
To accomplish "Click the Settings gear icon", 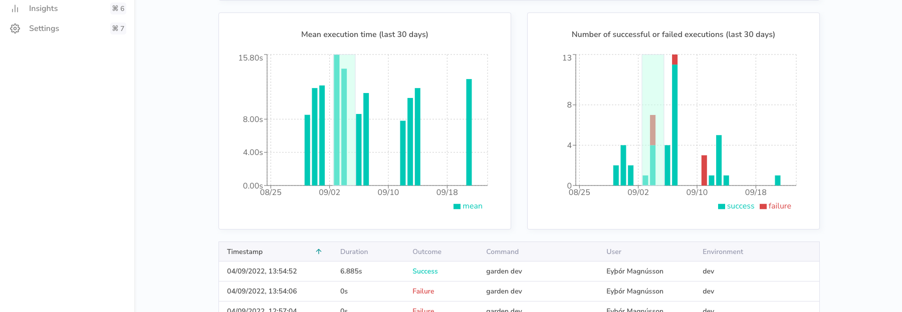I will [x=15, y=28].
